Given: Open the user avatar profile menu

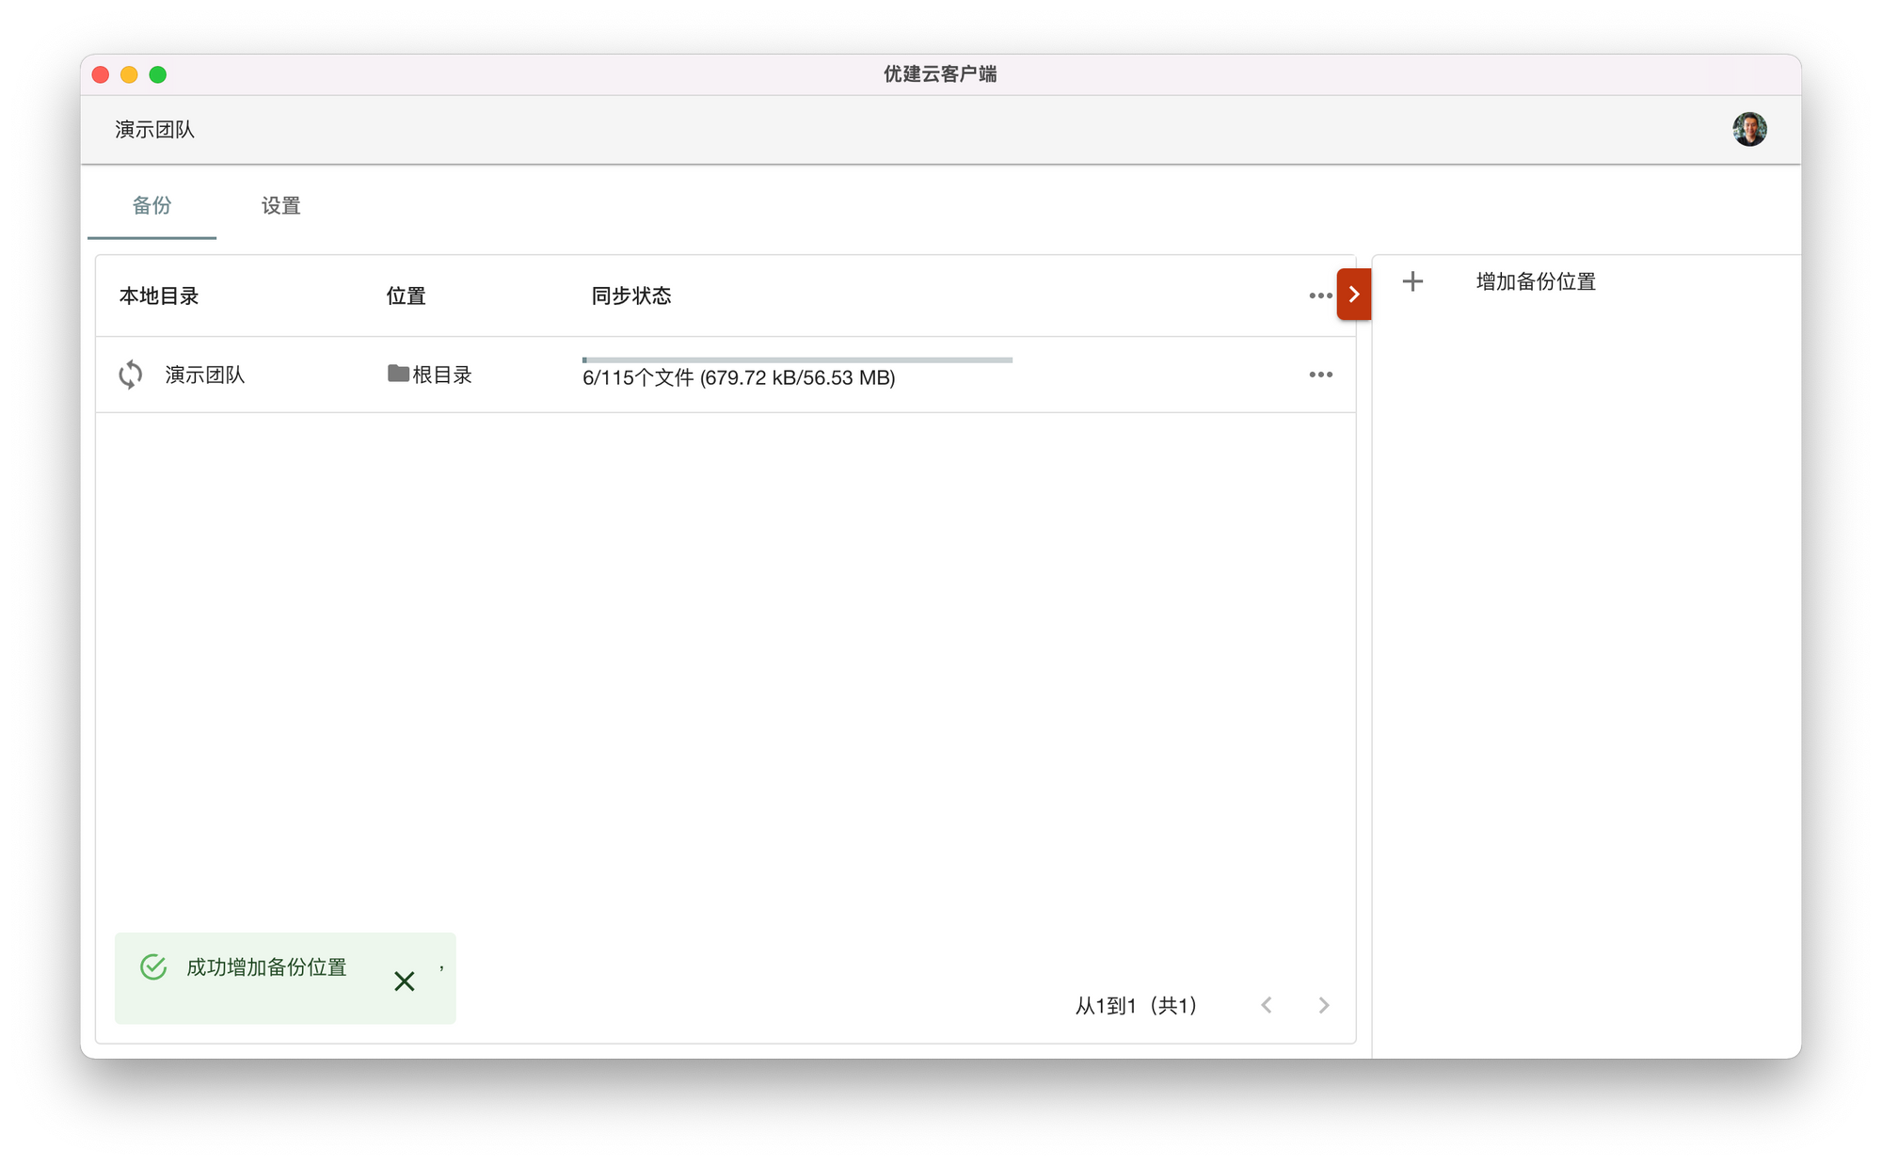Looking at the screenshot, I should click(1749, 129).
